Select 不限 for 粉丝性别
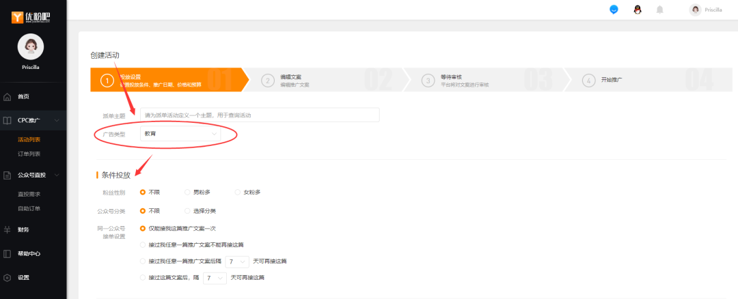 tap(143, 193)
